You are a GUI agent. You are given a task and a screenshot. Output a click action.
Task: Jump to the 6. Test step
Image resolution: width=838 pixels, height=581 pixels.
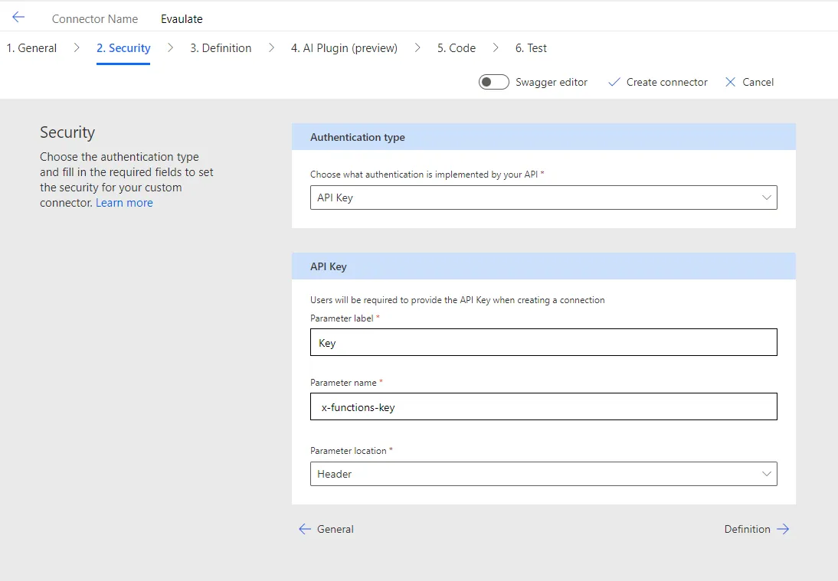531,48
